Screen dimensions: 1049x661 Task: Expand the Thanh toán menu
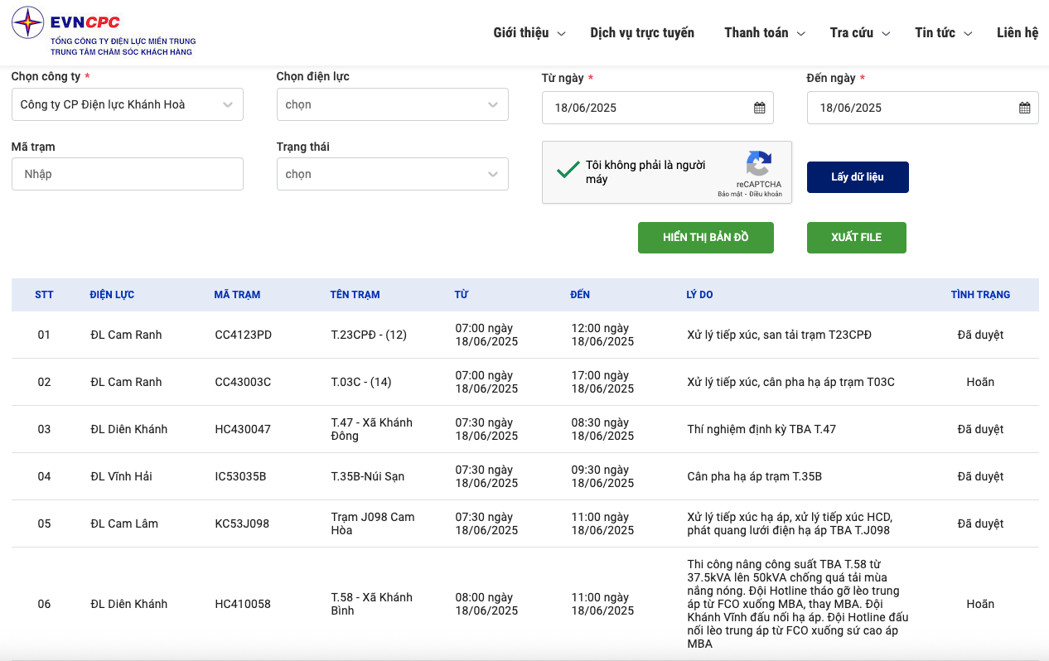point(764,33)
